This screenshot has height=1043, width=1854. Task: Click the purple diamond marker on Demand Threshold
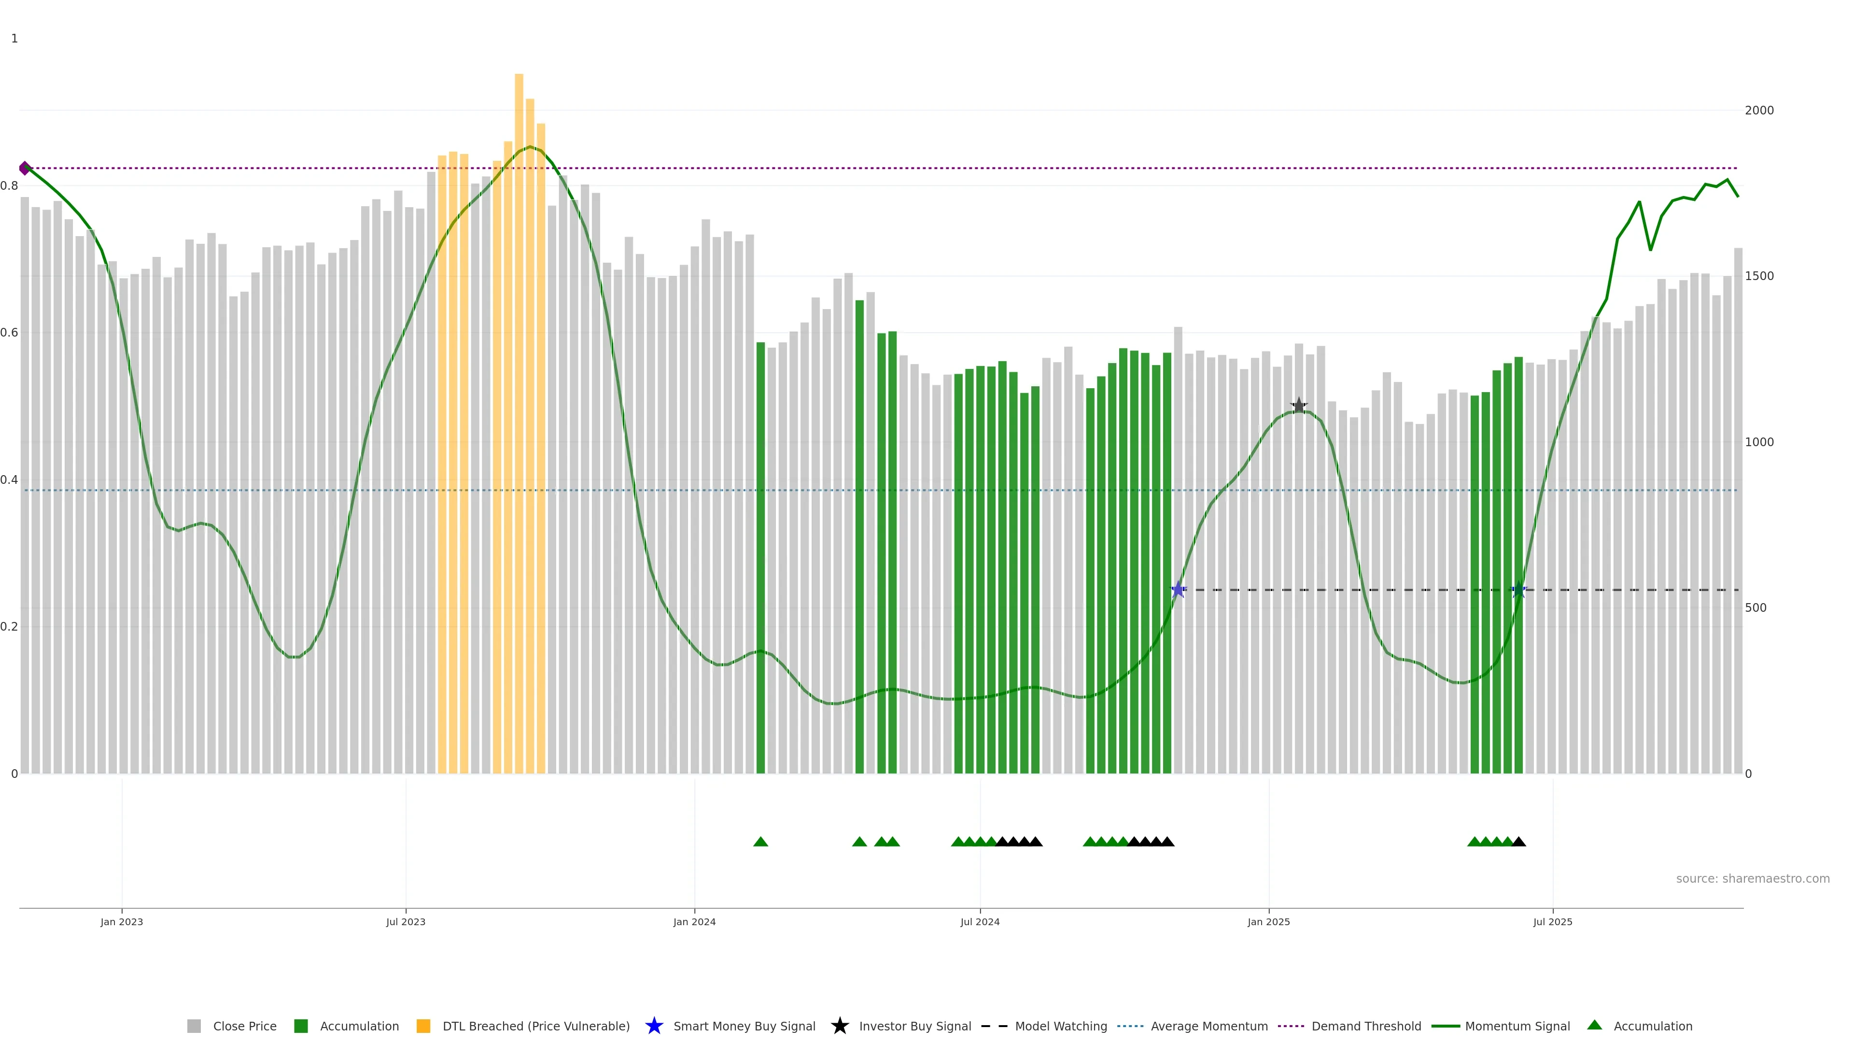pos(25,168)
